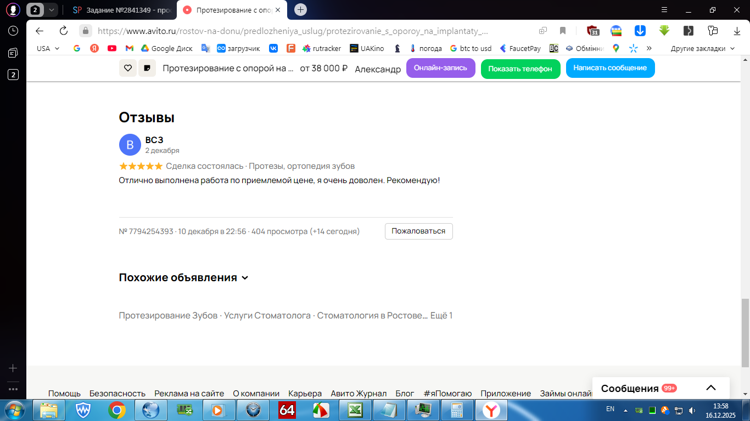Image resolution: width=750 pixels, height=421 pixels.
Task: Open Реклама на сайте footer link
Action: coord(189,394)
